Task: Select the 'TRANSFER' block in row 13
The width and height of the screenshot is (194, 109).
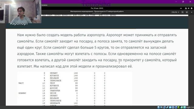Action: pyautogui.click(x=55, y=91)
